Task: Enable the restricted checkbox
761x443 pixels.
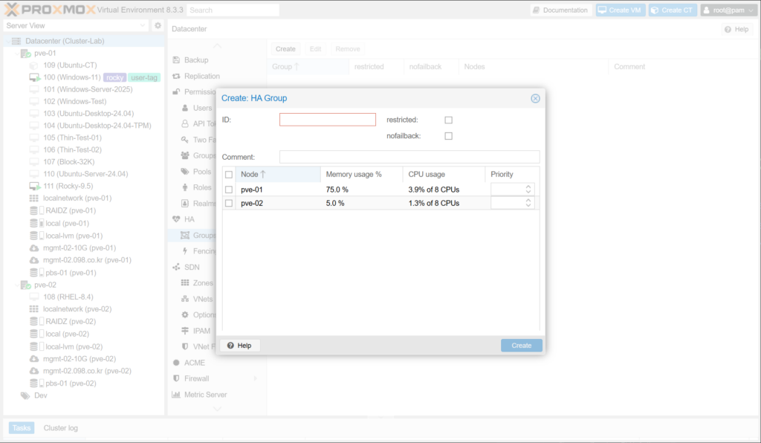Action: (x=448, y=120)
